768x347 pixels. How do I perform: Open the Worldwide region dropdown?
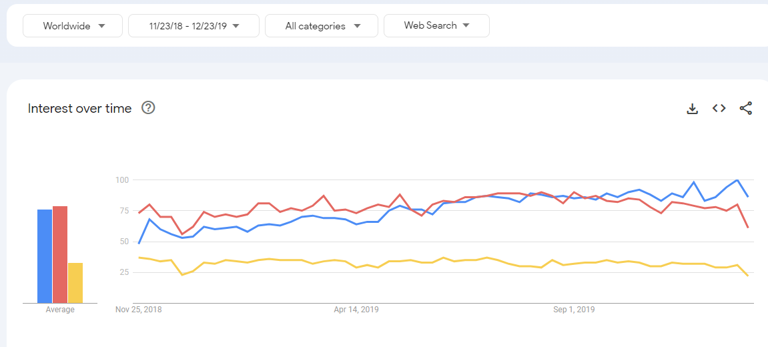coord(73,26)
